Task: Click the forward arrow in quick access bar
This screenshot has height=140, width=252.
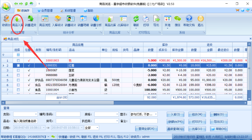Action: pyautogui.click(x=21, y=3)
